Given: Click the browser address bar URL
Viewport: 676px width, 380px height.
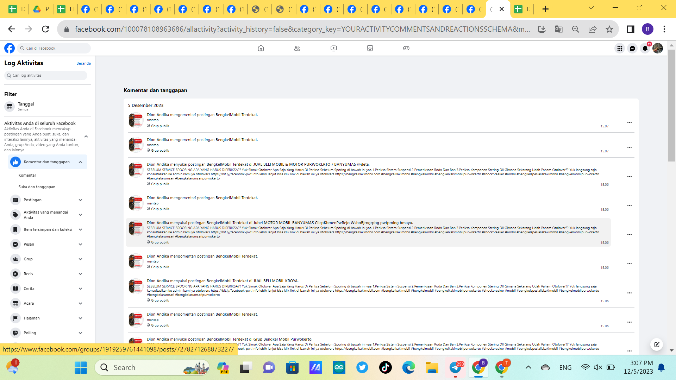Looking at the screenshot, I should pos(302,29).
